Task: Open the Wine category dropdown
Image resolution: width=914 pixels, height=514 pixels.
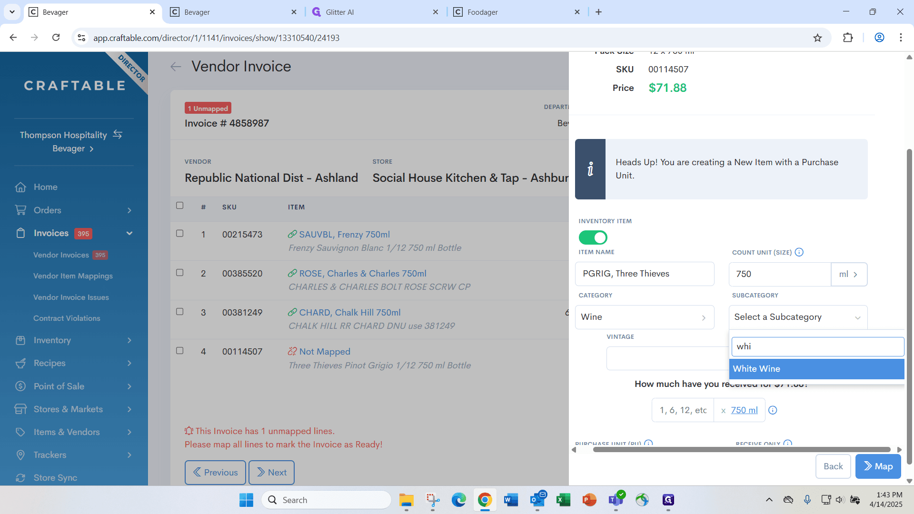Action: [645, 317]
